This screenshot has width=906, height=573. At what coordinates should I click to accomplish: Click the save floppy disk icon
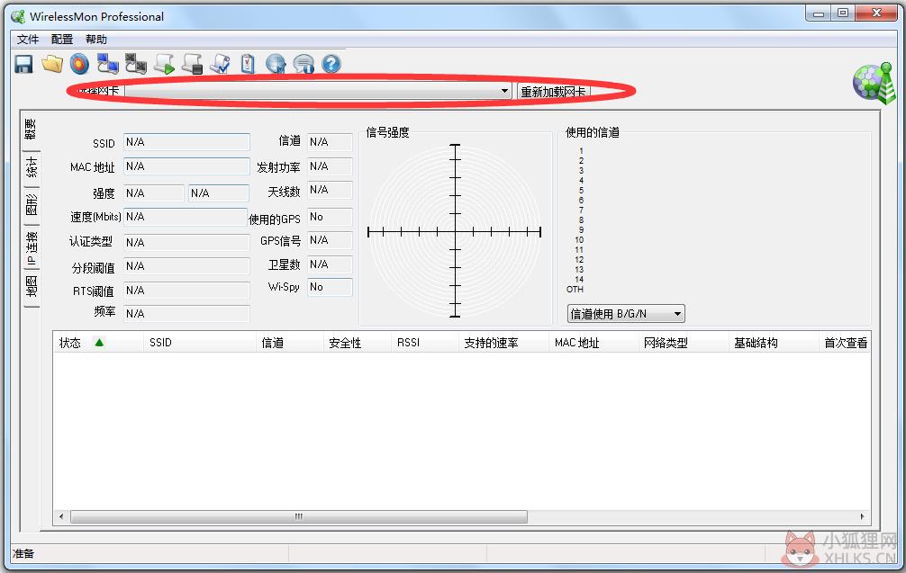pos(23,64)
